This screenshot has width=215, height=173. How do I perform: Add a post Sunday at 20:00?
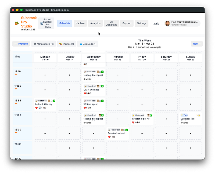(191, 148)
